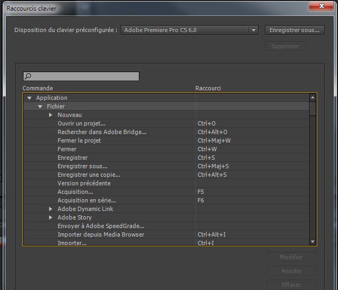Expand the Nouveau submenu arrow

(x=51, y=115)
